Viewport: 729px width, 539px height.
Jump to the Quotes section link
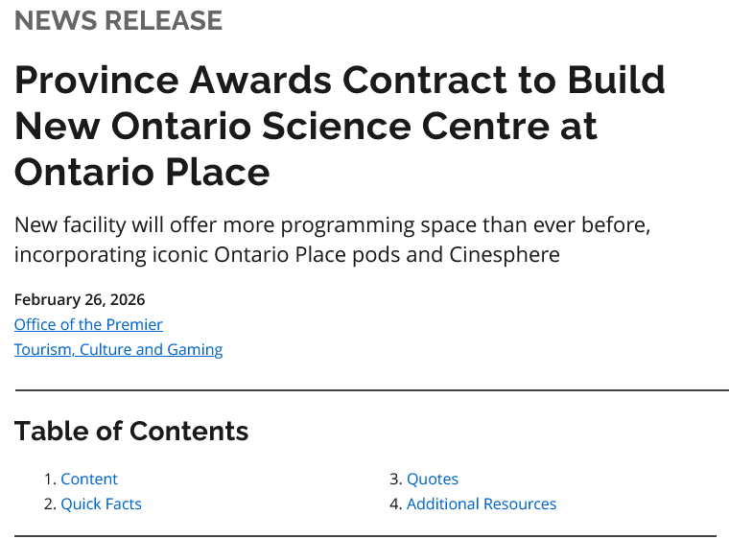(x=433, y=479)
